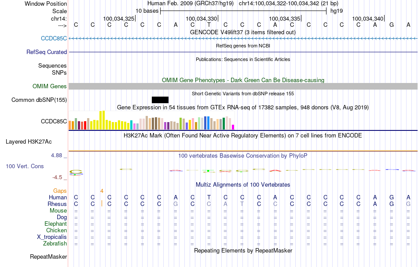Select the cyan bar in the GTEx chart

tap(132, 125)
